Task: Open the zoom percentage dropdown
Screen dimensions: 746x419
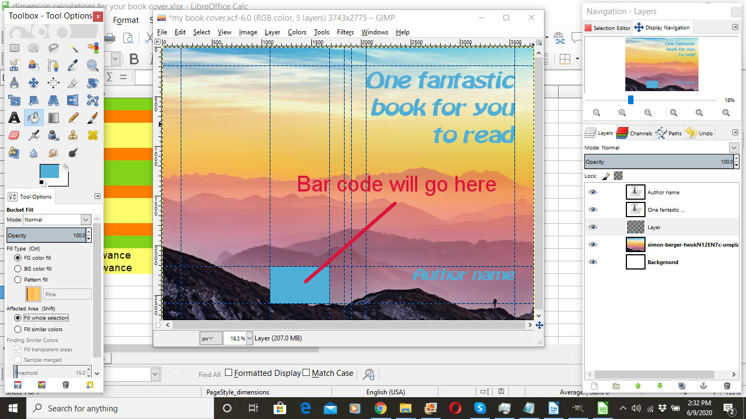Action: 250,338
